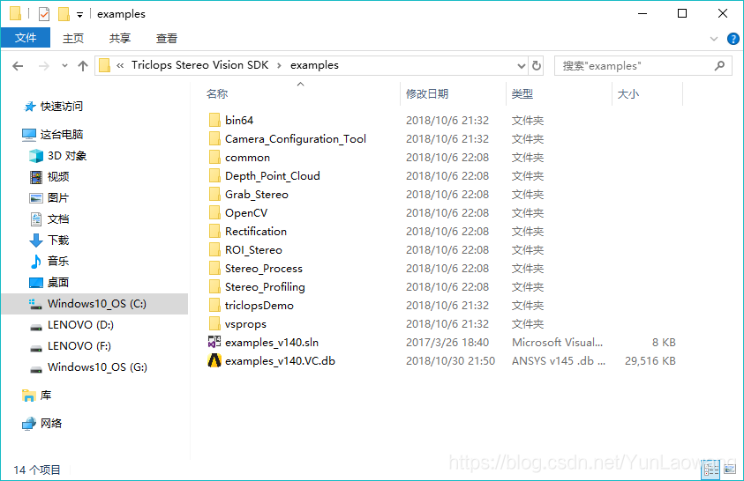Go up one folder level
This screenshot has width=744, height=481.
tap(83, 66)
